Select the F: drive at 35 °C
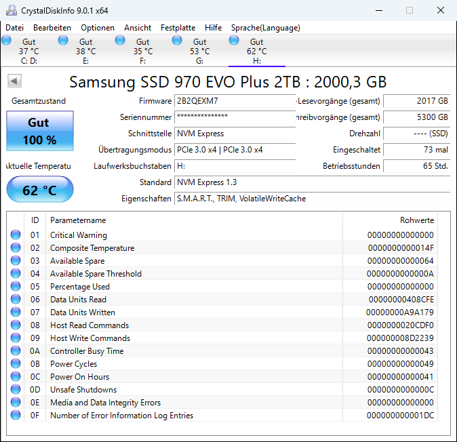 pyautogui.click(x=142, y=51)
